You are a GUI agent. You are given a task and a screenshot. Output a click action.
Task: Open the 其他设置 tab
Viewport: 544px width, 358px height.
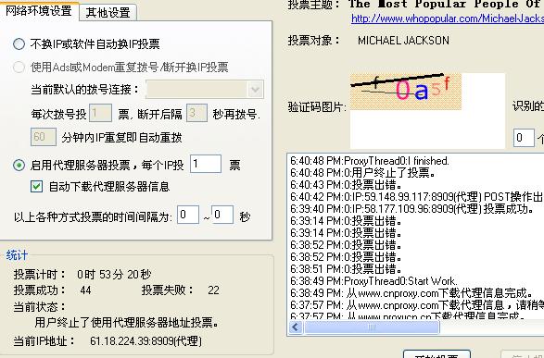[108, 13]
